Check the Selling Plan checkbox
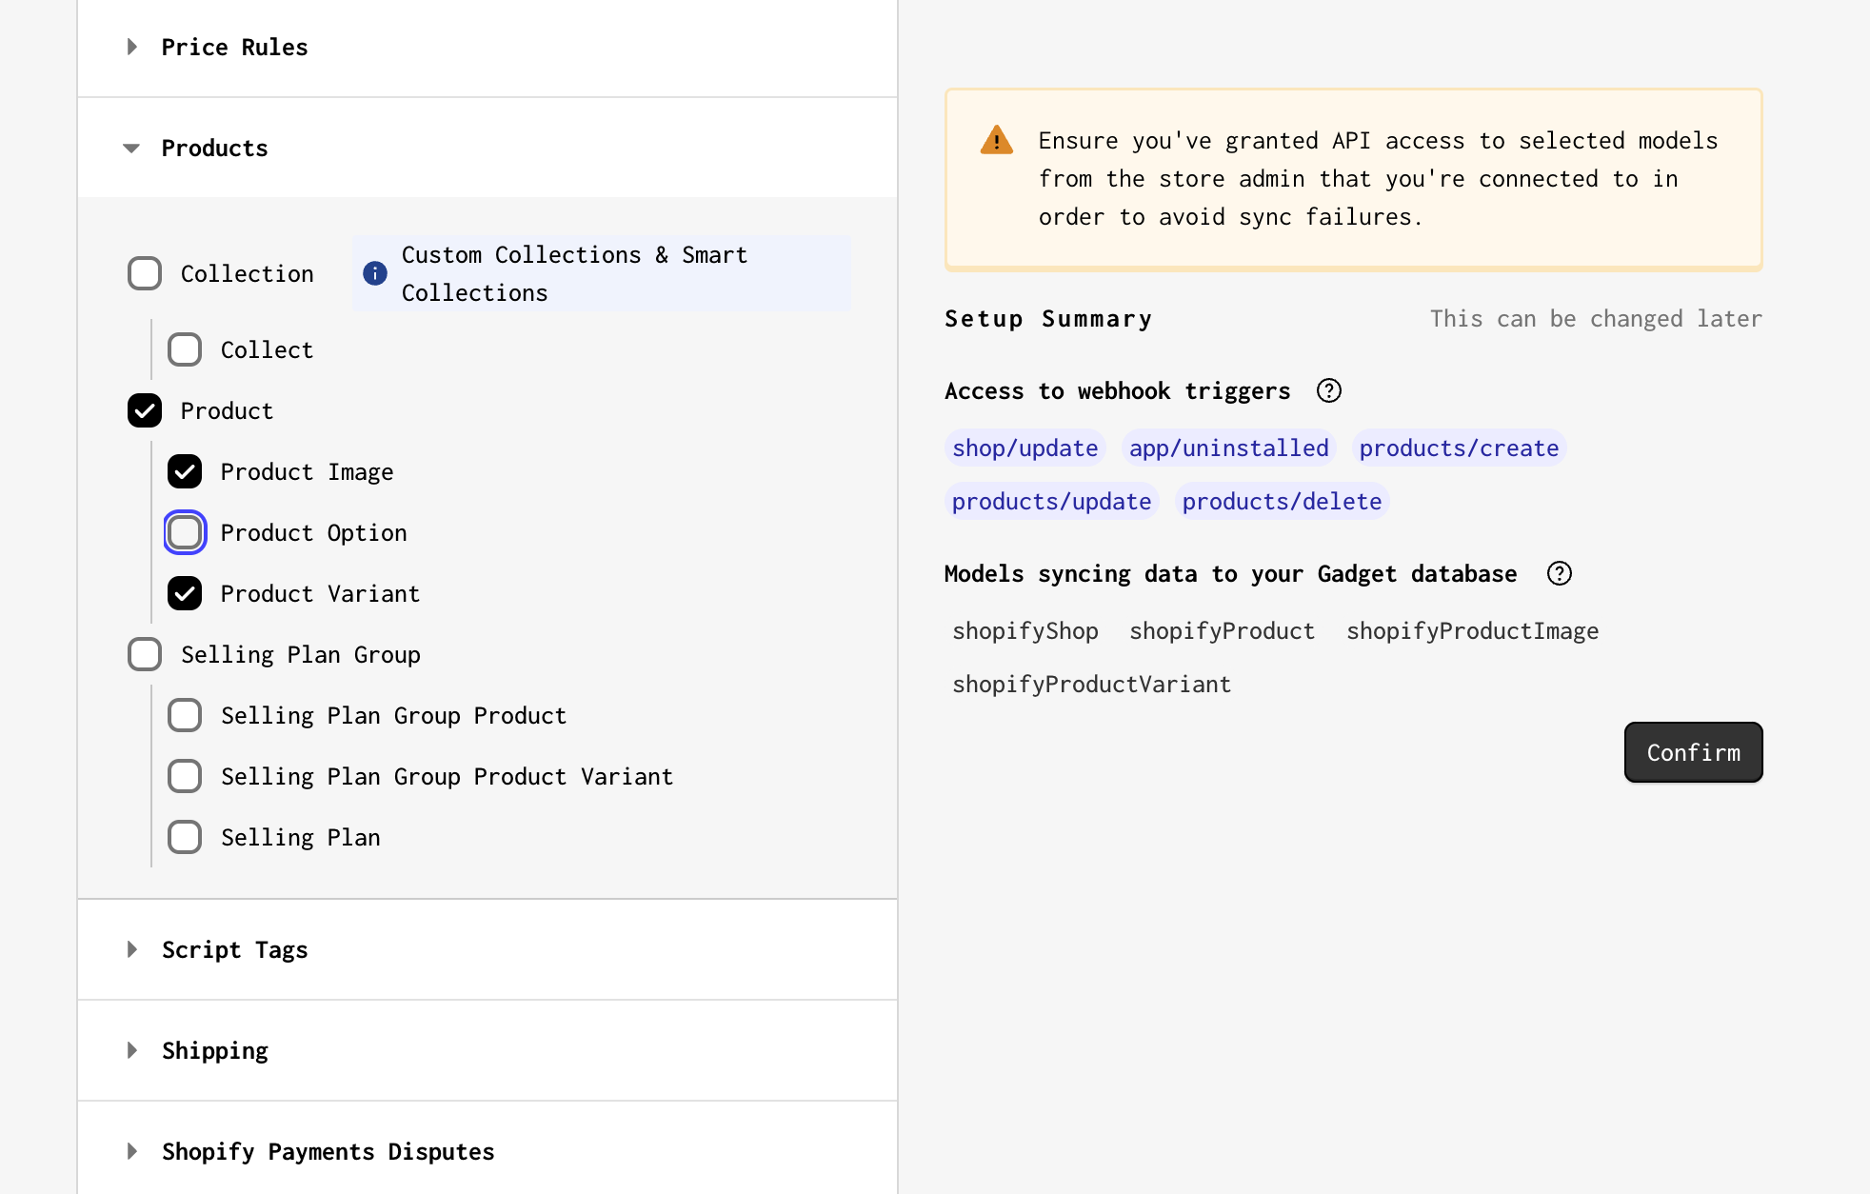 (x=185, y=837)
